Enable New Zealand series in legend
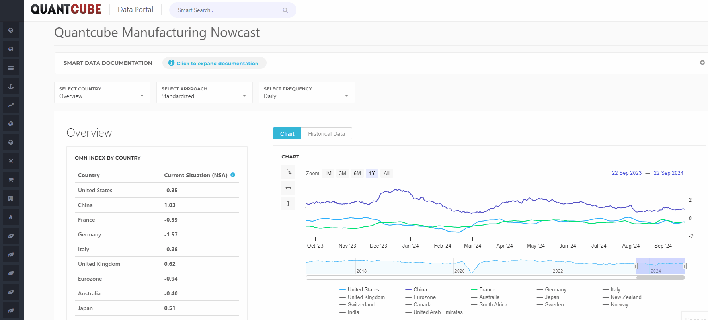The height and width of the screenshot is (320, 708). click(x=622, y=297)
